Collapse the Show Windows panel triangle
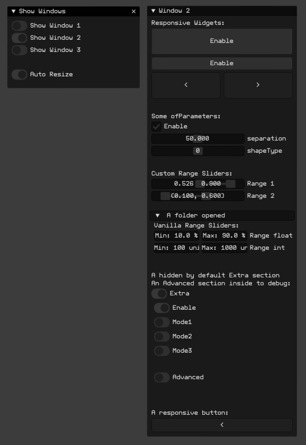The width and height of the screenshot is (306, 445). click(x=13, y=11)
